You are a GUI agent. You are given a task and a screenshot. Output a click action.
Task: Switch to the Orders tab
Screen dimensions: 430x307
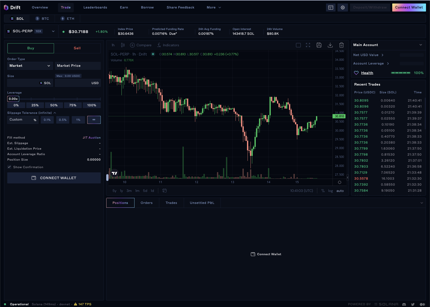(x=146, y=203)
